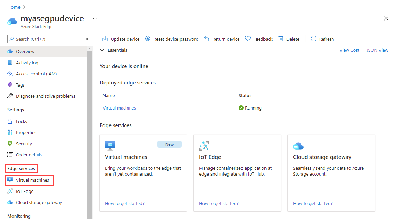Open the JSON View link
Screen dimensions: 399x219
377,50
